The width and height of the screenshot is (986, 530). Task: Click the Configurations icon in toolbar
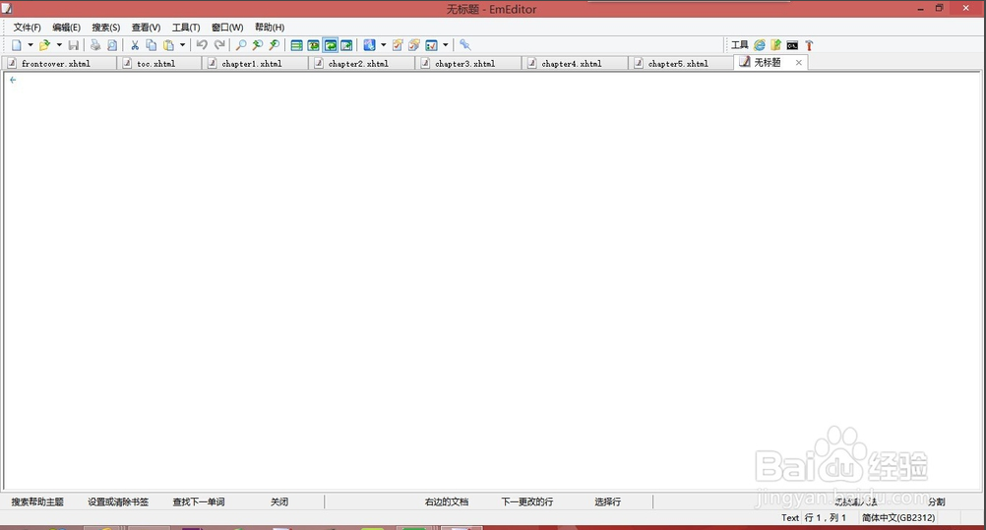370,45
